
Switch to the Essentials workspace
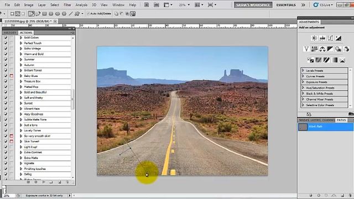click(x=286, y=5)
